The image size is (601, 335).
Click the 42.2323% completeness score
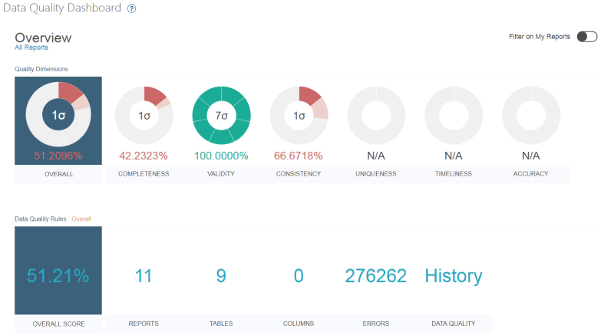click(144, 156)
